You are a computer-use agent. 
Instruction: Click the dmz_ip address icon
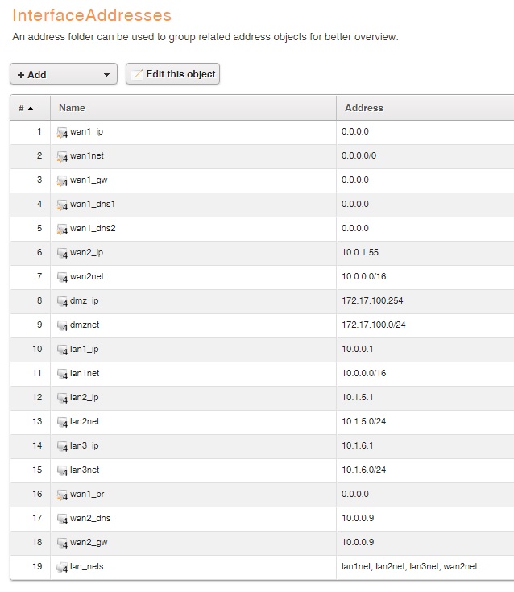point(62,301)
